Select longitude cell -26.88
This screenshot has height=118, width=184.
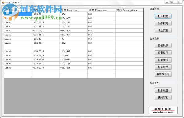(74, 55)
